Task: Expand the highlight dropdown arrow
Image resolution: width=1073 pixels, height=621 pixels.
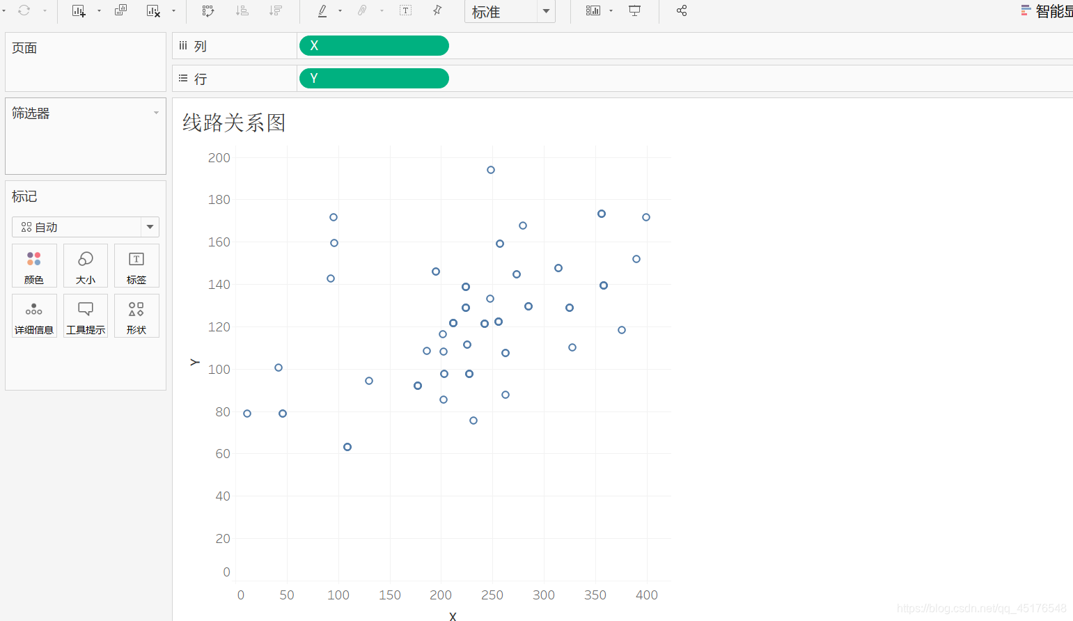Action: point(340,10)
